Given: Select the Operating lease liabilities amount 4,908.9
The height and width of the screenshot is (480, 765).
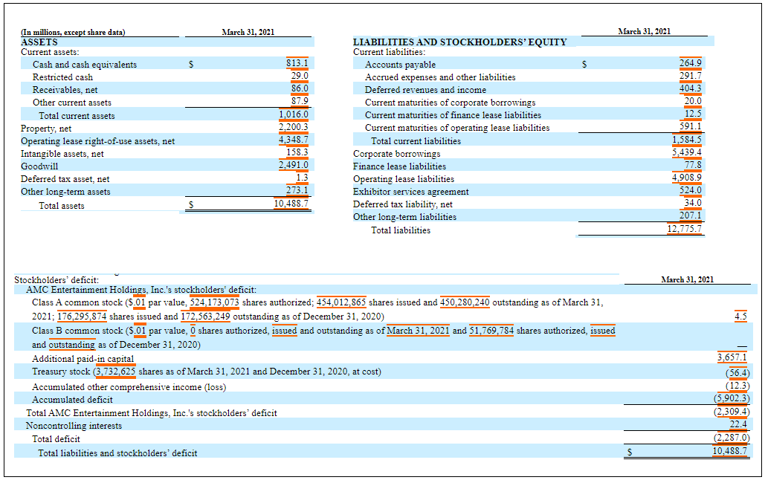Looking at the screenshot, I should (687, 178).
